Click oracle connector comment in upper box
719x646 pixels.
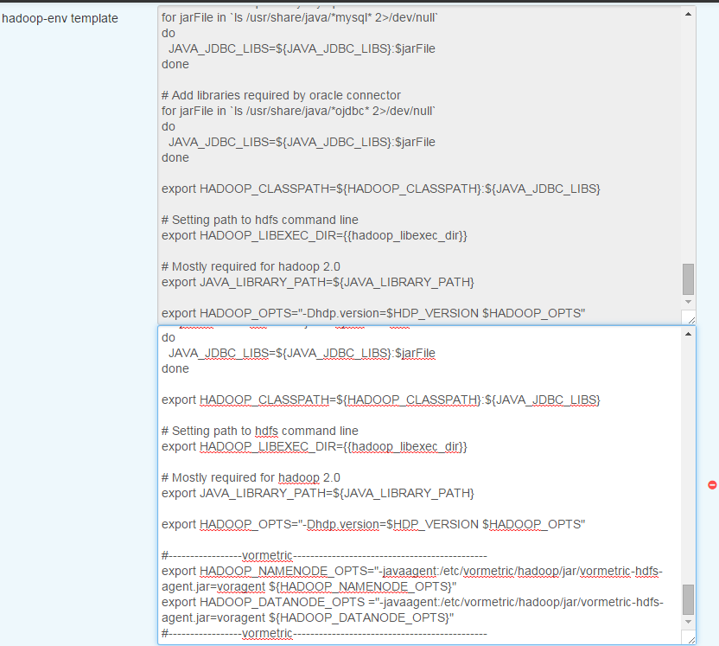[281, 95]
